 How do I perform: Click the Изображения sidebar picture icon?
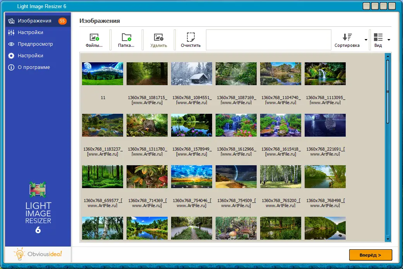pos(11,21)
